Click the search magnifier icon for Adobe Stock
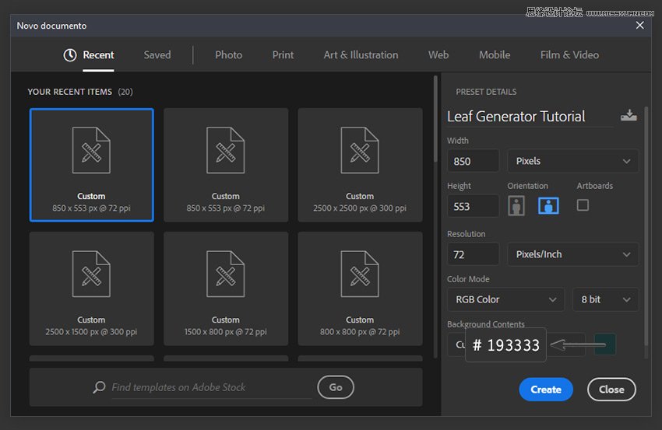The image size is (662, 430). (x=99, y=387)
